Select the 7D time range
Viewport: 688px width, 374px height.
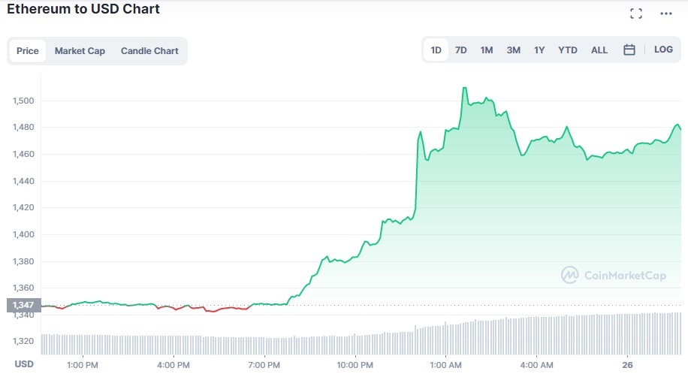coord(461,50)
